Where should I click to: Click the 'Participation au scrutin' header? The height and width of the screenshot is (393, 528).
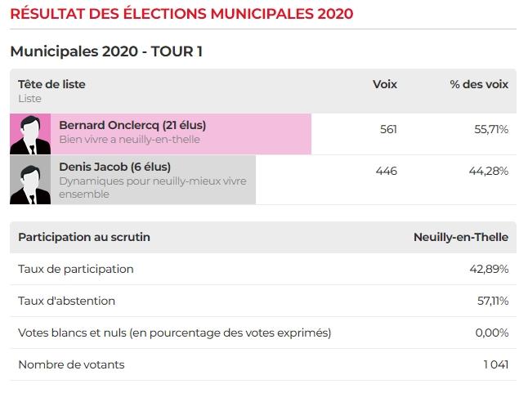84,237
